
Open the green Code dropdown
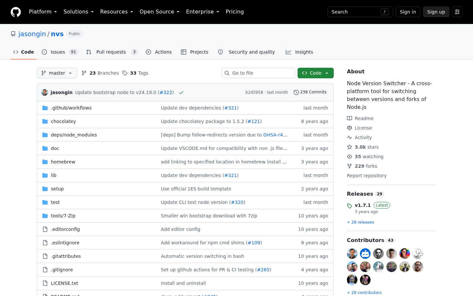(x=316, y=73)
